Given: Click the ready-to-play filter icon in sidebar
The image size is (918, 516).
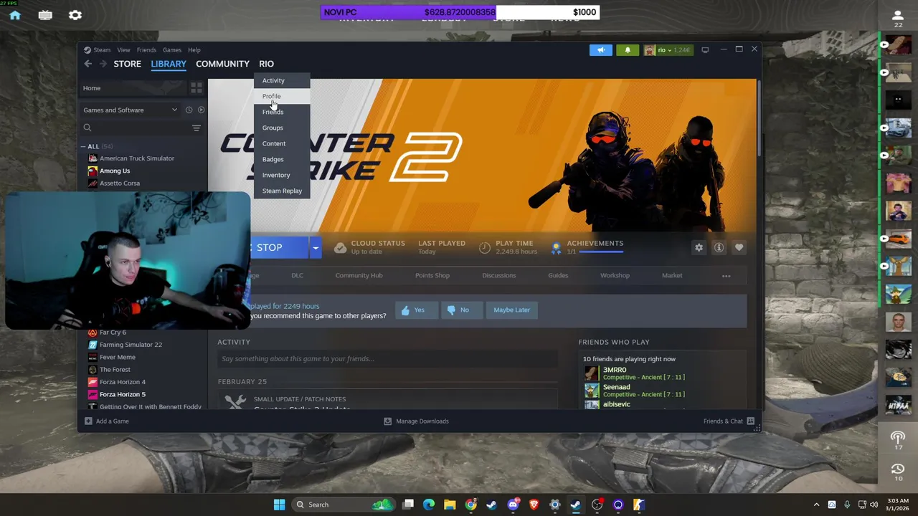Looking at the screenshot, I should point(201,110).
